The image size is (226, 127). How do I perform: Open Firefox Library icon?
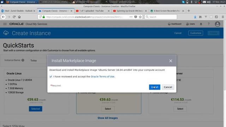pos(201,17)
